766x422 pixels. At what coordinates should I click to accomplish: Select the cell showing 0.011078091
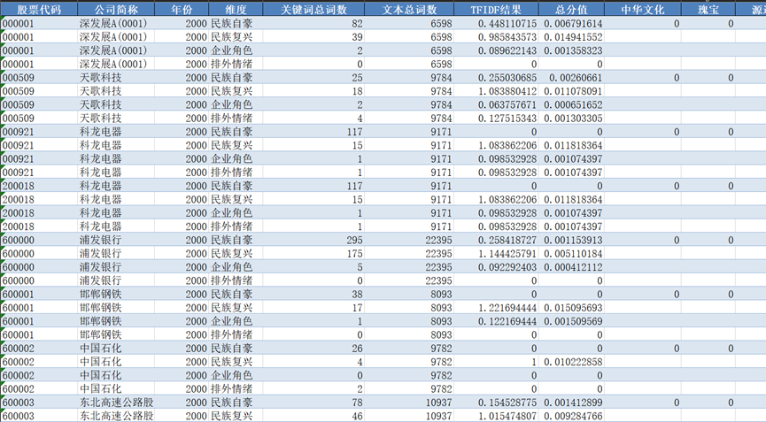(x=571, y=91)
